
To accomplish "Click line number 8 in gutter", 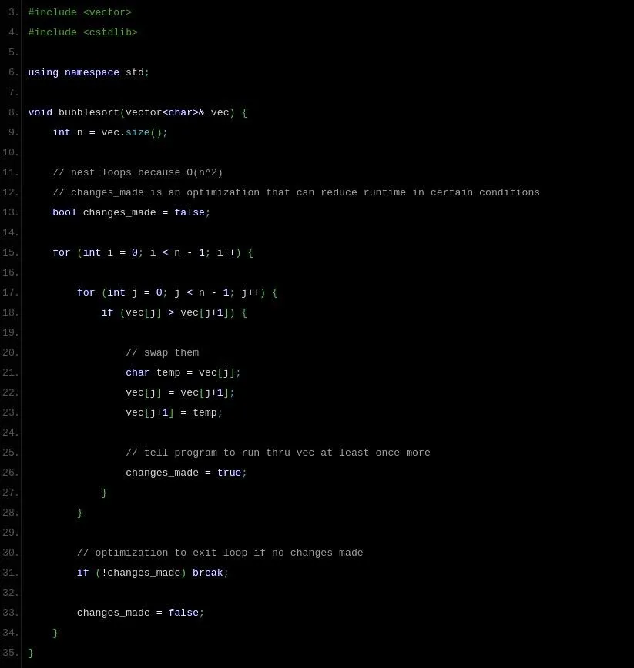I will tap(13, 112).
